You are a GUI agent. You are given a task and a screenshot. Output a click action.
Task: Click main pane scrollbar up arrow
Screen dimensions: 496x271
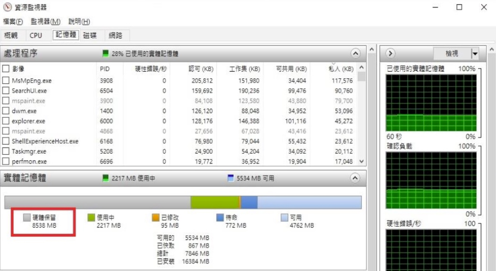[x=372, y=49]
